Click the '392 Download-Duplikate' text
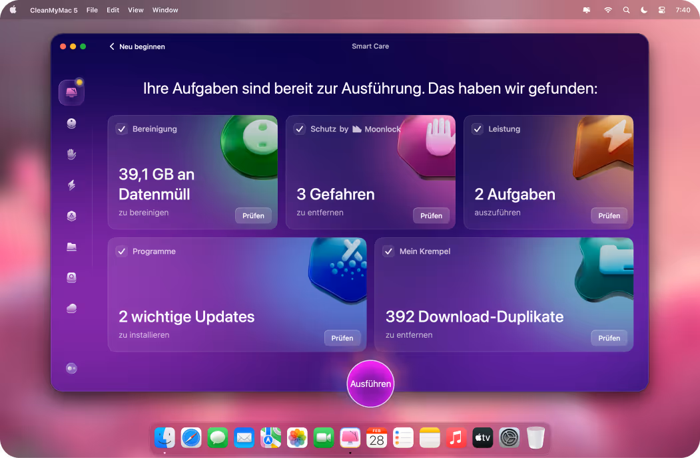700x458 pixels. point(475,317)
